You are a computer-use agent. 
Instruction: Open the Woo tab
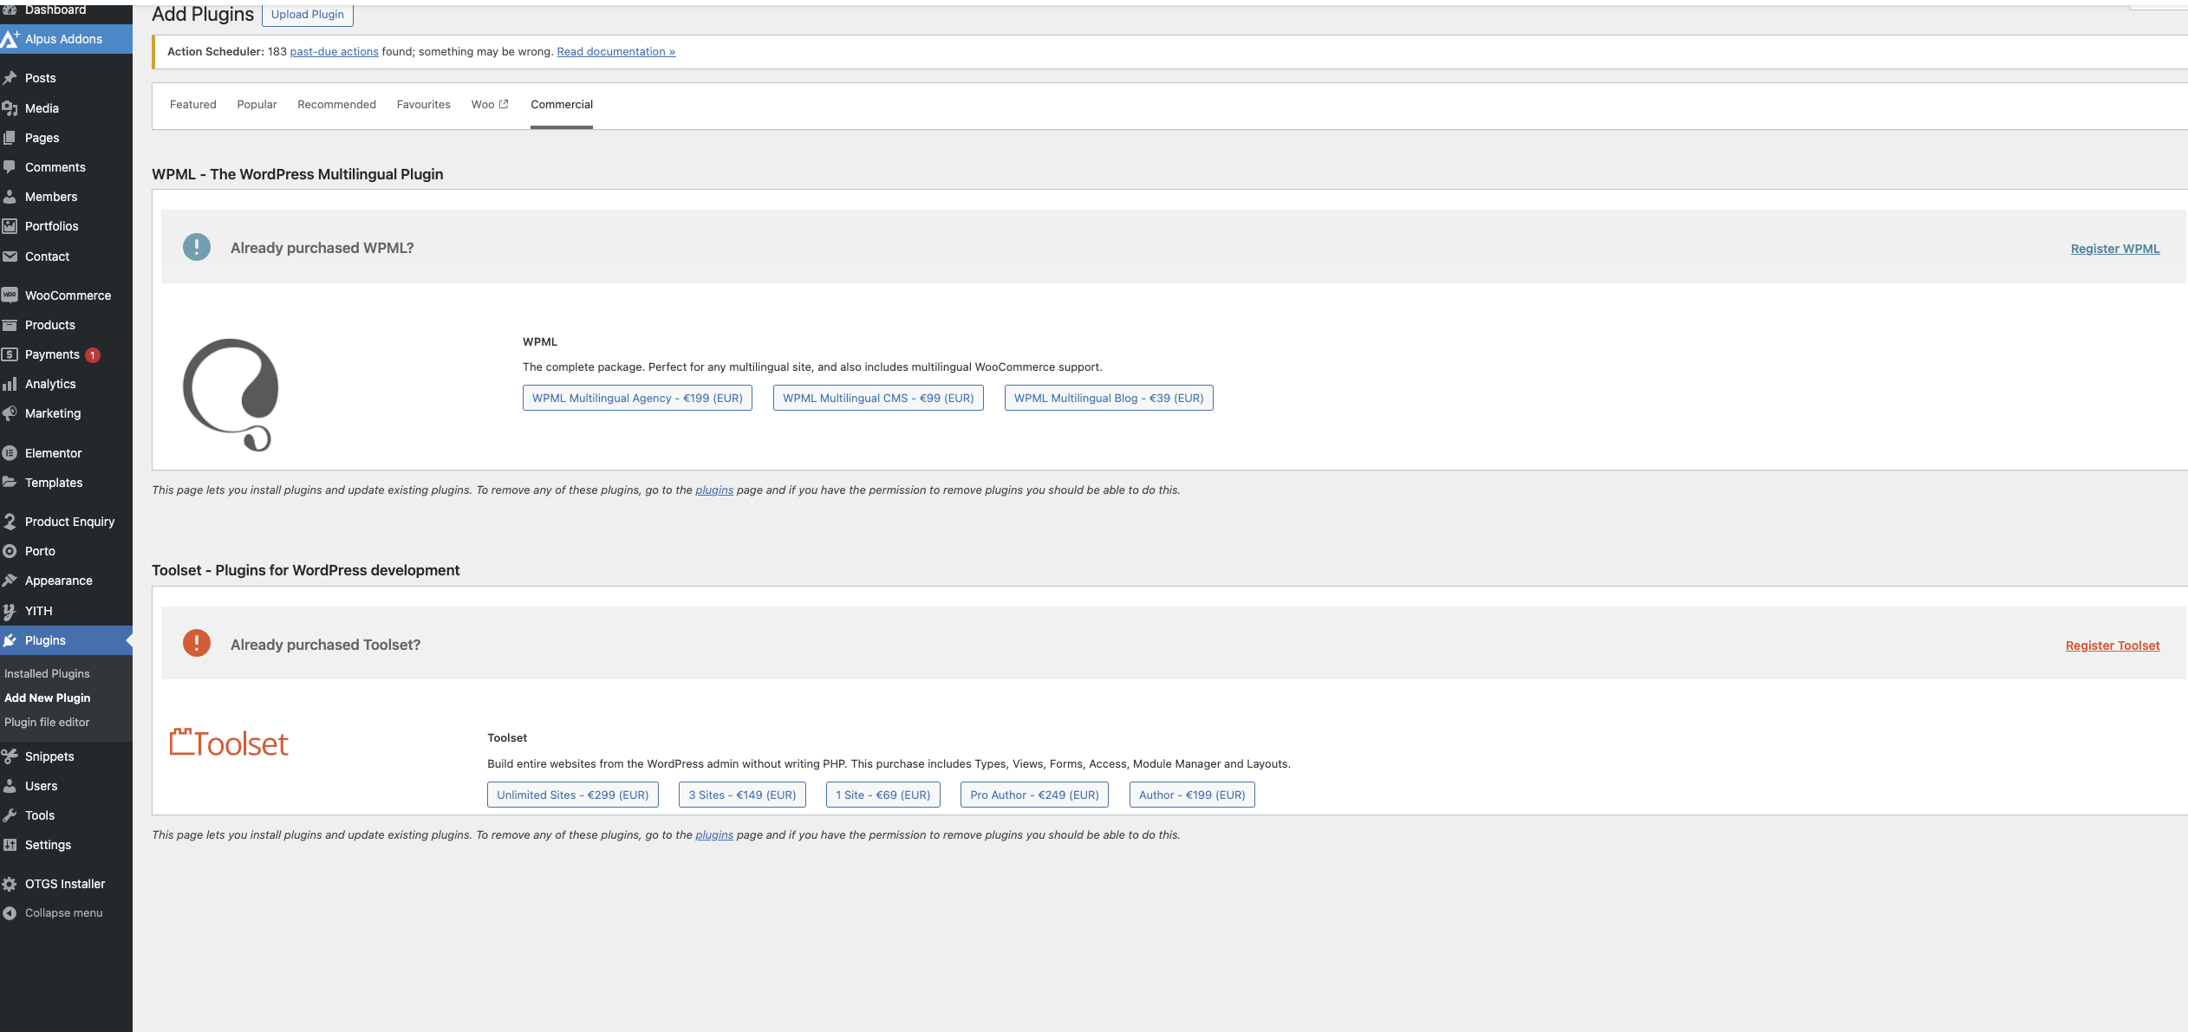click(490, 105)
